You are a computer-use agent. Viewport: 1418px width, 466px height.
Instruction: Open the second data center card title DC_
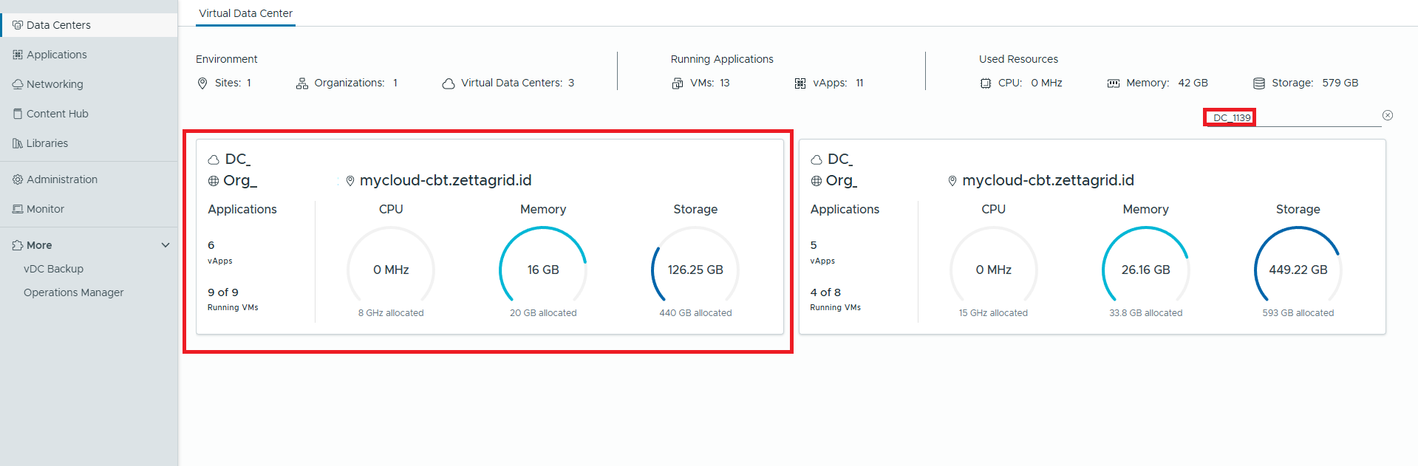(x=840, y=159)
